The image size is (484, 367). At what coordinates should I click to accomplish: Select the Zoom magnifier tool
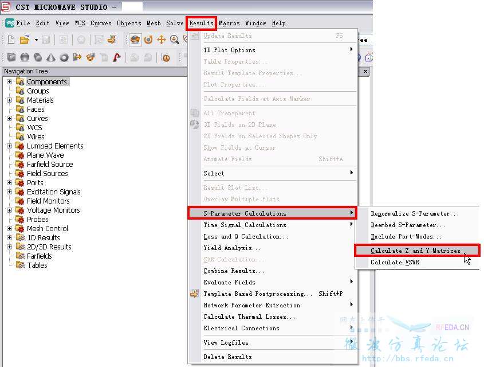tap(174, 40)
